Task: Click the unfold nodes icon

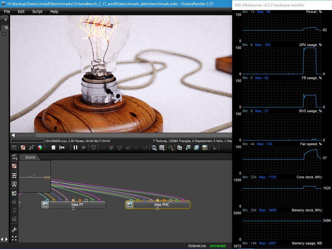Action: [14, 175]
